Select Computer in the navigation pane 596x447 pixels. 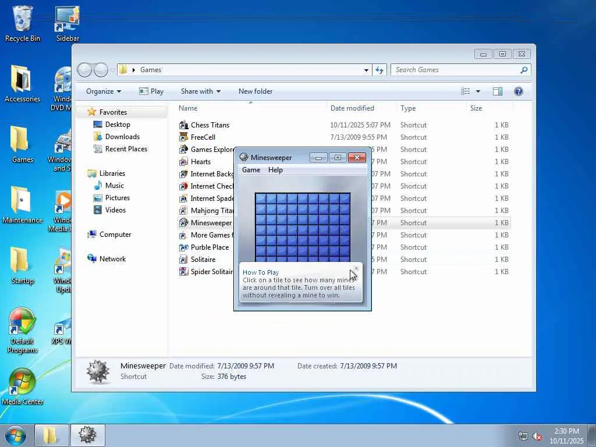tap(115, 235)
